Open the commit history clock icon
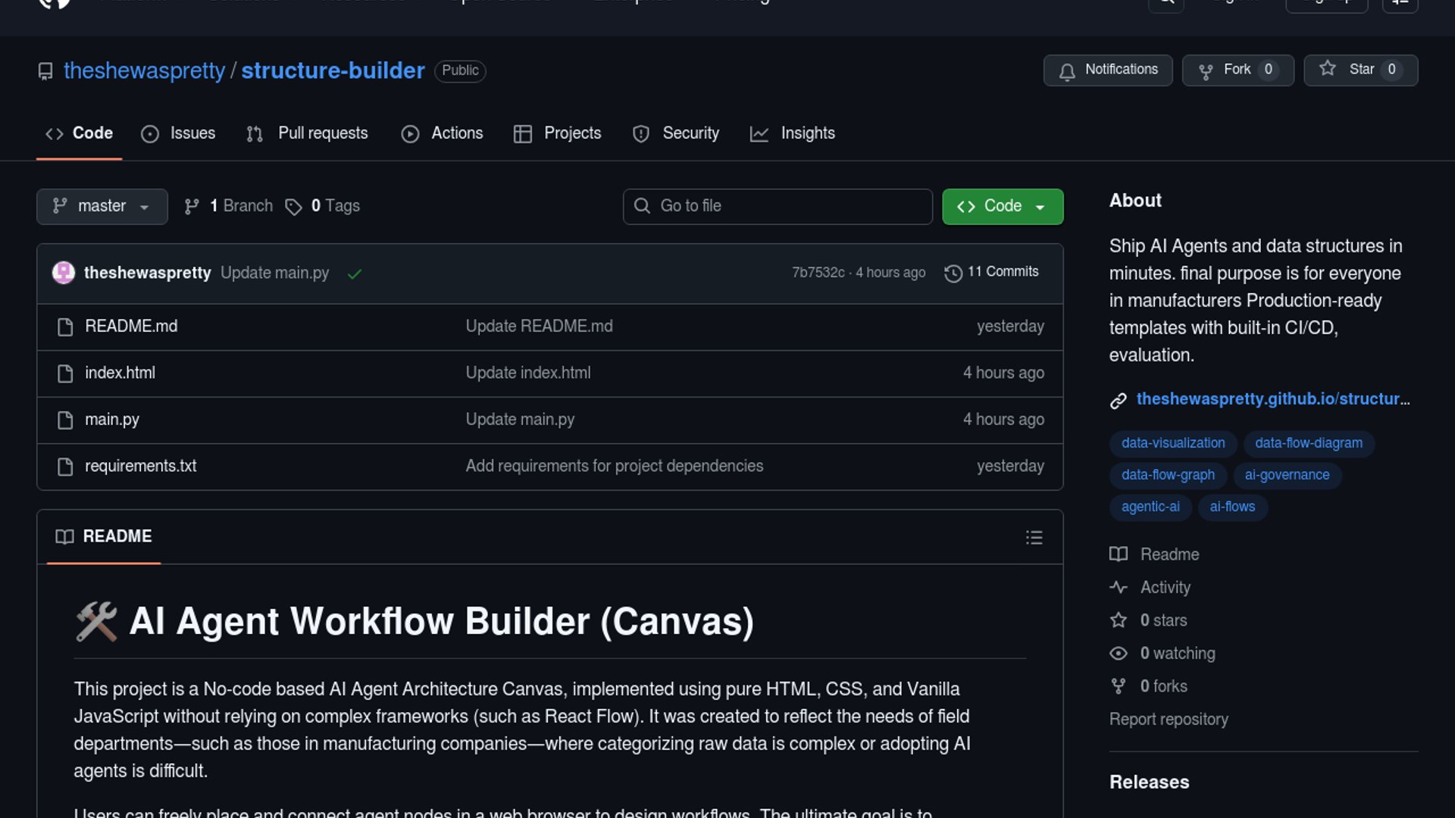1455x818 pixels. point(953,273)
